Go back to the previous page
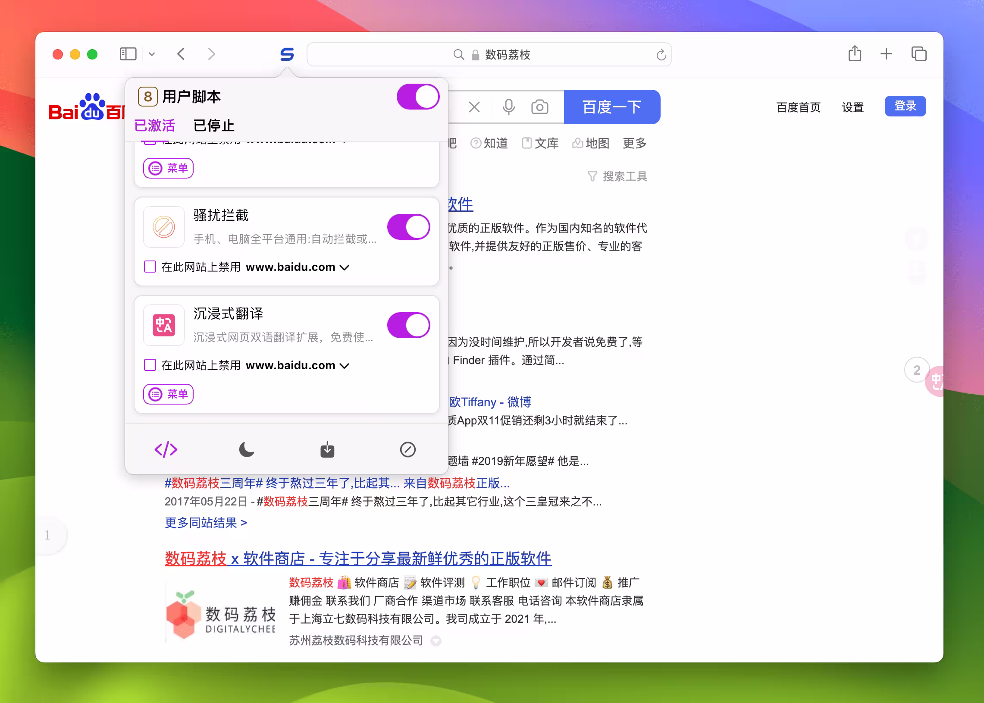 pyautogui.click(x=181, y=54)
